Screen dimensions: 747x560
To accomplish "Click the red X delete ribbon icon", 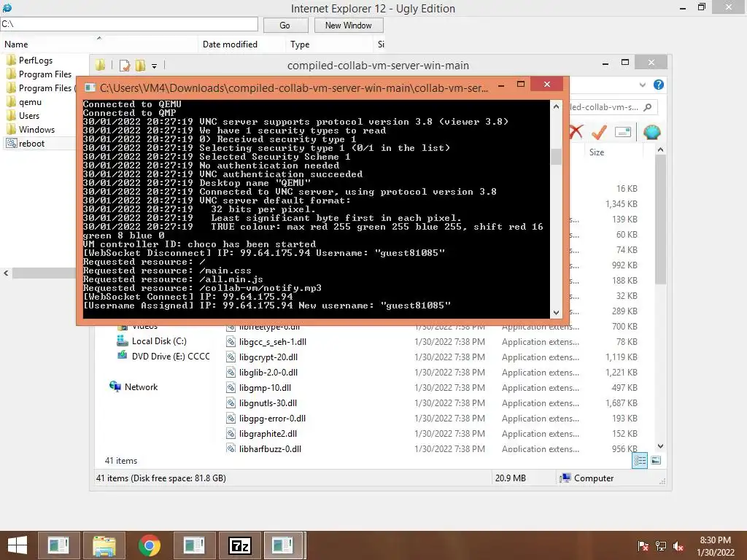I will tap(576, 132).
